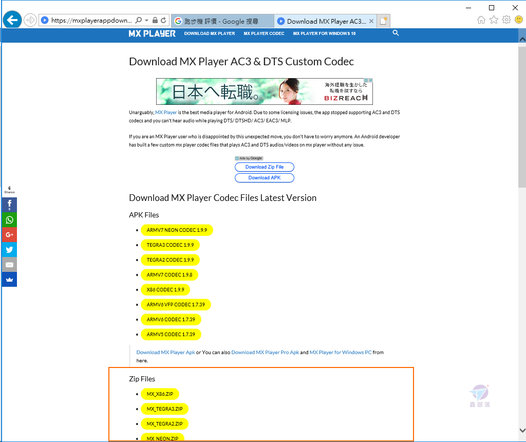526x442 pixels.
Task: Download the MX_TEGRA3.ZIP file
Action: (165, 409)
